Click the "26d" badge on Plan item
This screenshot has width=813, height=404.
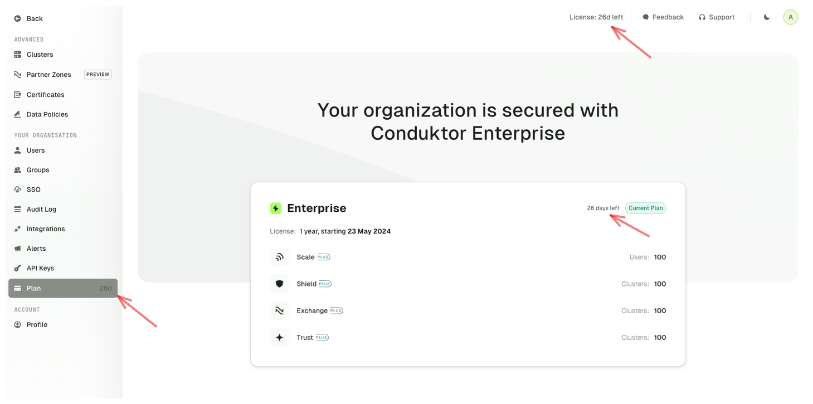coord(105,288)
